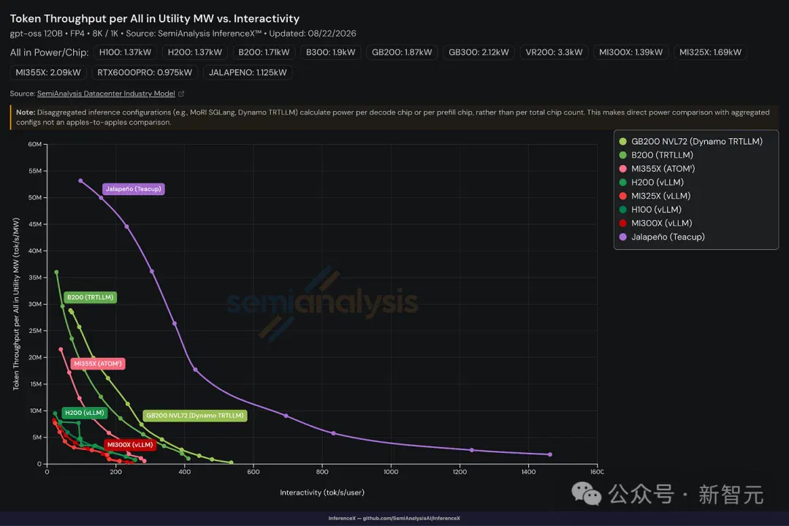The width and height of the screenshot is (789, 526).
Task: Select the JALAPENO: 1.125kW badge
Action: coord(248,72)
